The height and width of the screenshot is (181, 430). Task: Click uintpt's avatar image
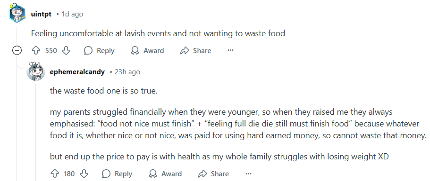pyautogui.click(x=17, y=13)
